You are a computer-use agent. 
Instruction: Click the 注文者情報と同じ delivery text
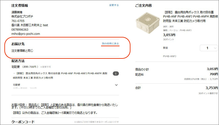coord(22,51)
